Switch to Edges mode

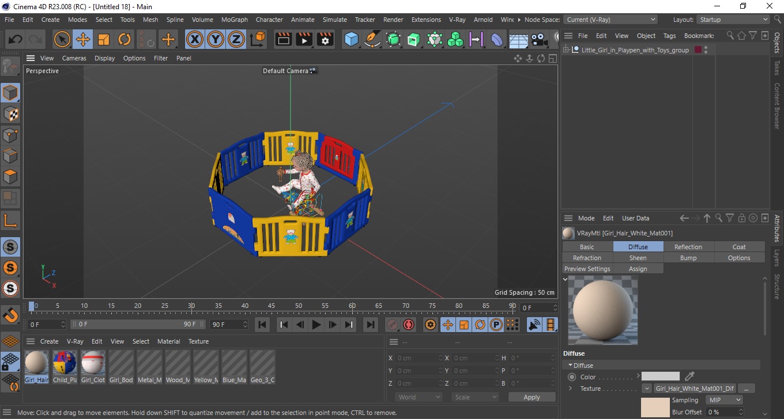[10, 156]
